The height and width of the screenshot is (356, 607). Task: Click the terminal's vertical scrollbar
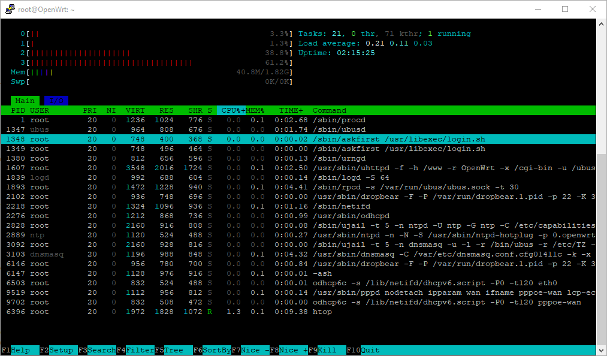[x=600, y=180]
